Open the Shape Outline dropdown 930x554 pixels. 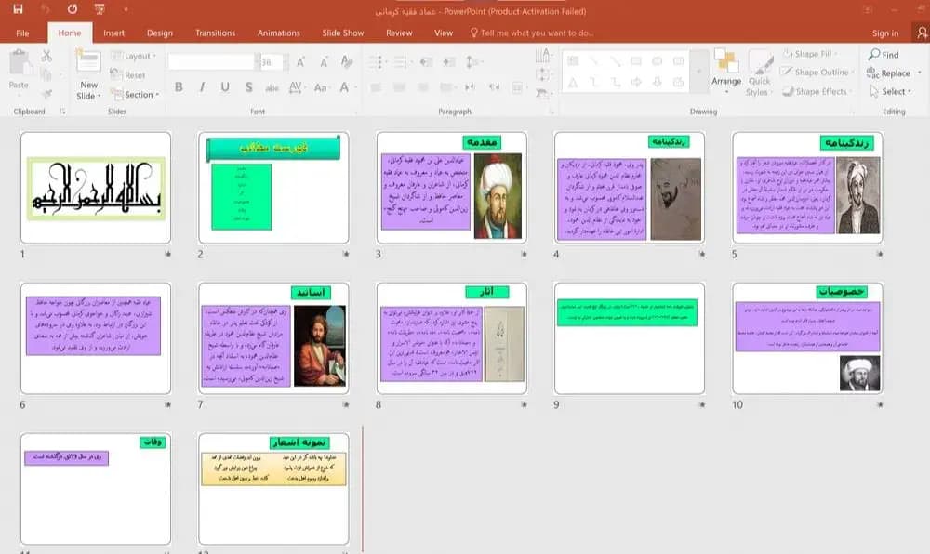[817, 73]
